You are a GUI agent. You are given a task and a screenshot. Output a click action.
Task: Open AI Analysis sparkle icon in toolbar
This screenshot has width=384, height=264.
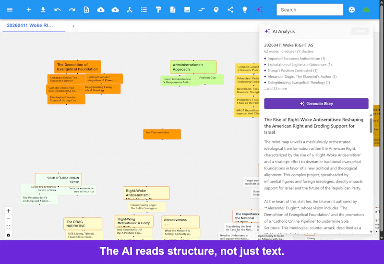pos(259,10)
